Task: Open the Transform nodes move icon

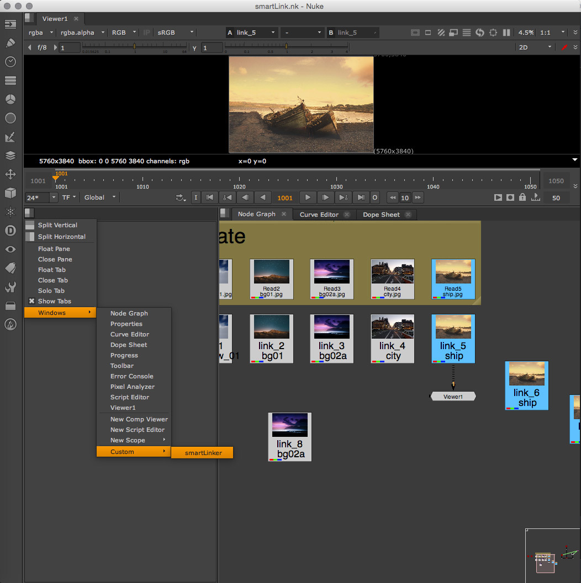Action: point(10,174)
